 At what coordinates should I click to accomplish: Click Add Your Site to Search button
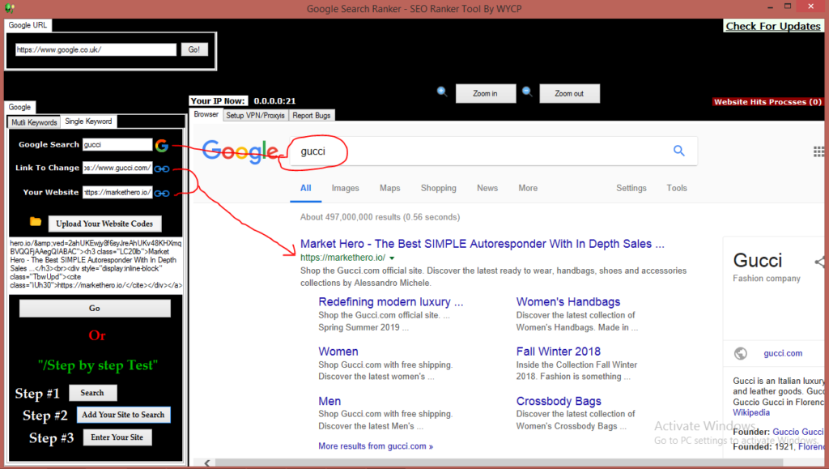(123, 415)
